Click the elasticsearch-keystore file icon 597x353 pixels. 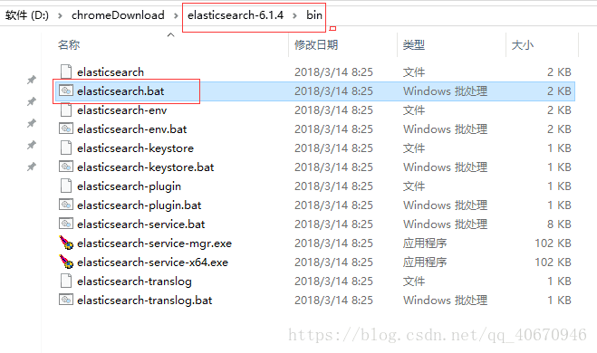click(66, 148)
